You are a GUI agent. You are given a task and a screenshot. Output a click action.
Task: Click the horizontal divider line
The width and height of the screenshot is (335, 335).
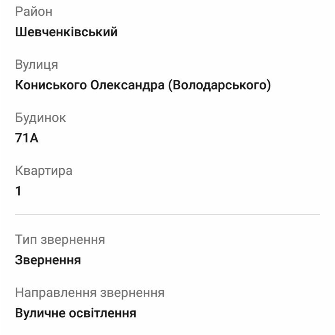pos(167,214)
